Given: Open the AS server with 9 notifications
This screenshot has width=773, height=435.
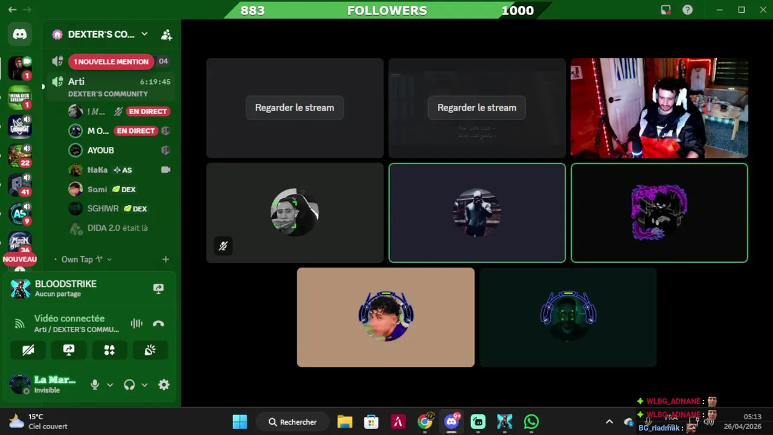Looking at the screenshot, I should [19, 213].
